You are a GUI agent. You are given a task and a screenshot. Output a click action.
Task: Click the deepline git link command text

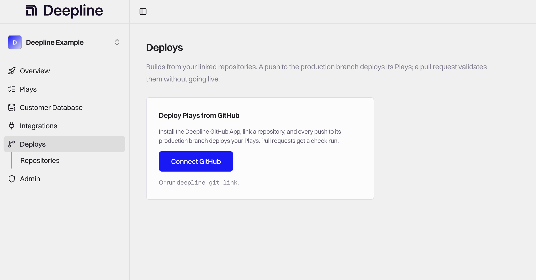pos(207,183)
